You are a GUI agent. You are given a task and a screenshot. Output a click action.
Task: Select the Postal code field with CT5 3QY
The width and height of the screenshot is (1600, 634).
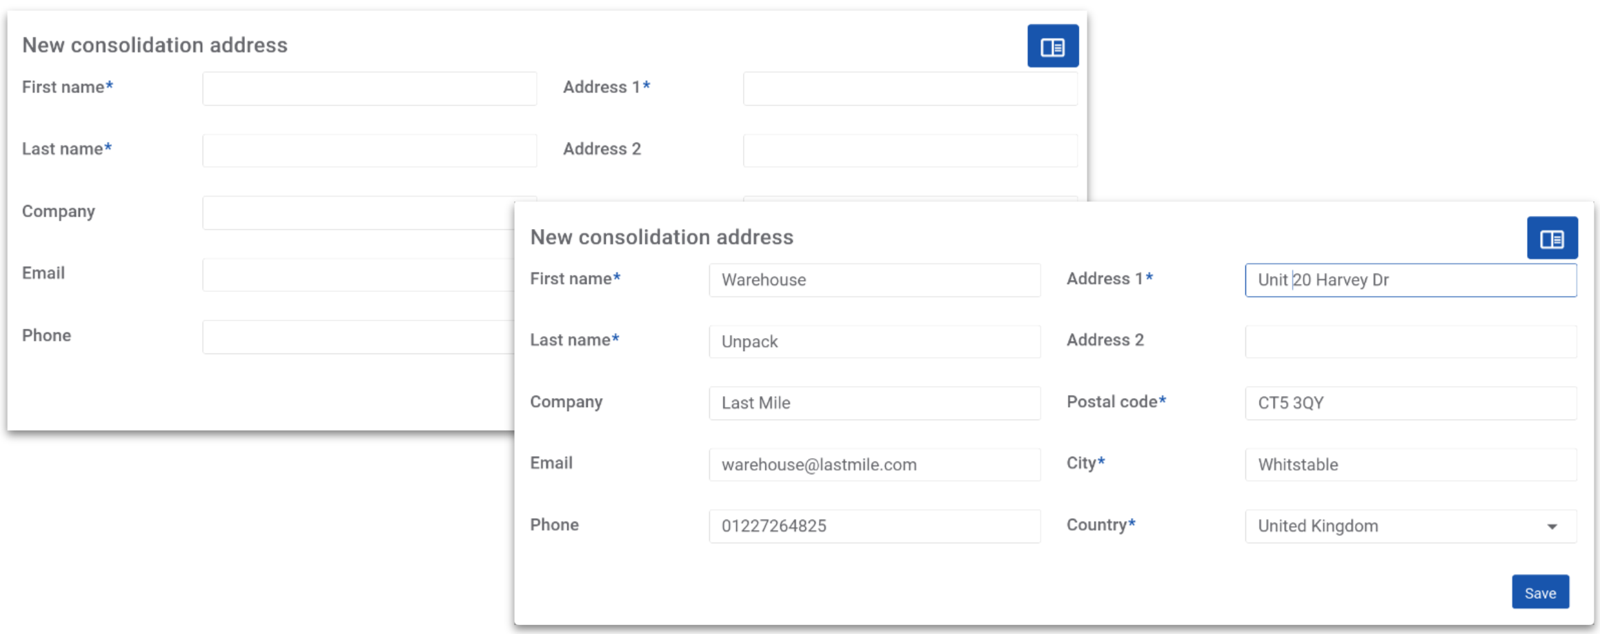click(x=1410, y=403)
